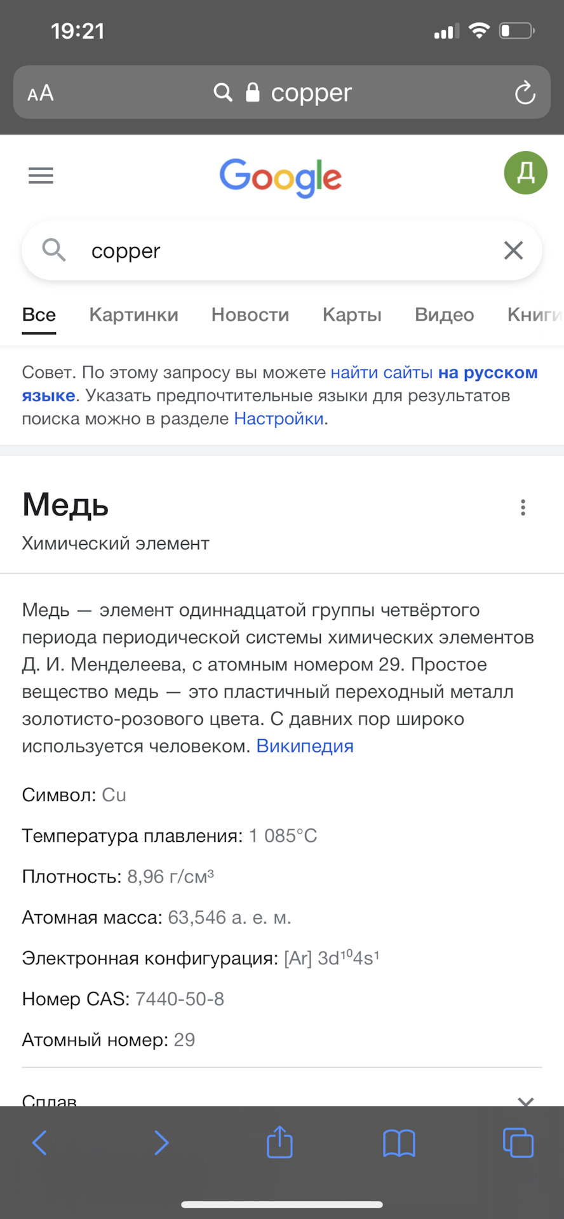
Task: Open the Настройки link
Action: 279,419
